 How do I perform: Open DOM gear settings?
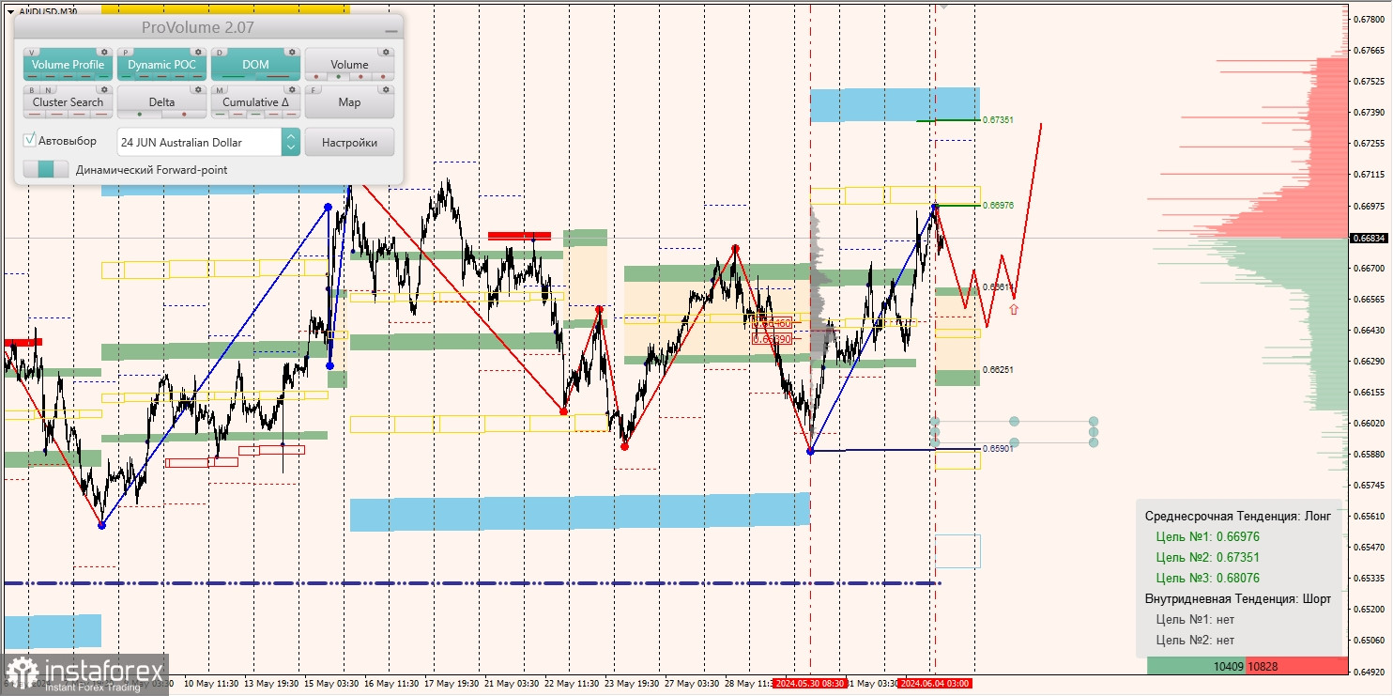292,52
